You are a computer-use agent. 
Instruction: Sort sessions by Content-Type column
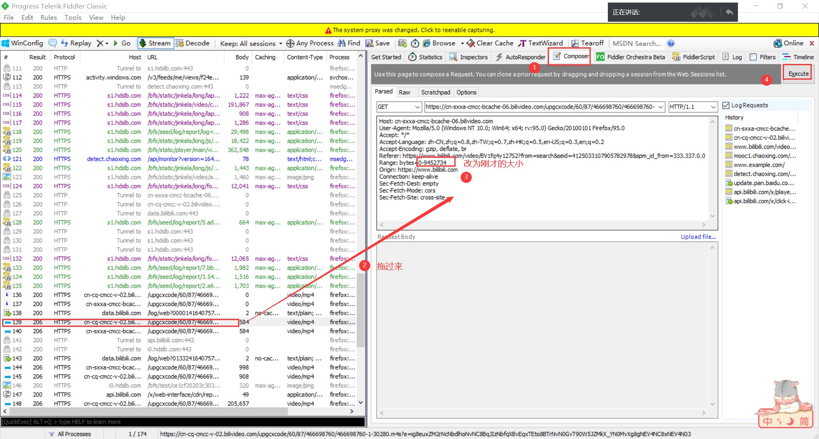coord(305,57)
